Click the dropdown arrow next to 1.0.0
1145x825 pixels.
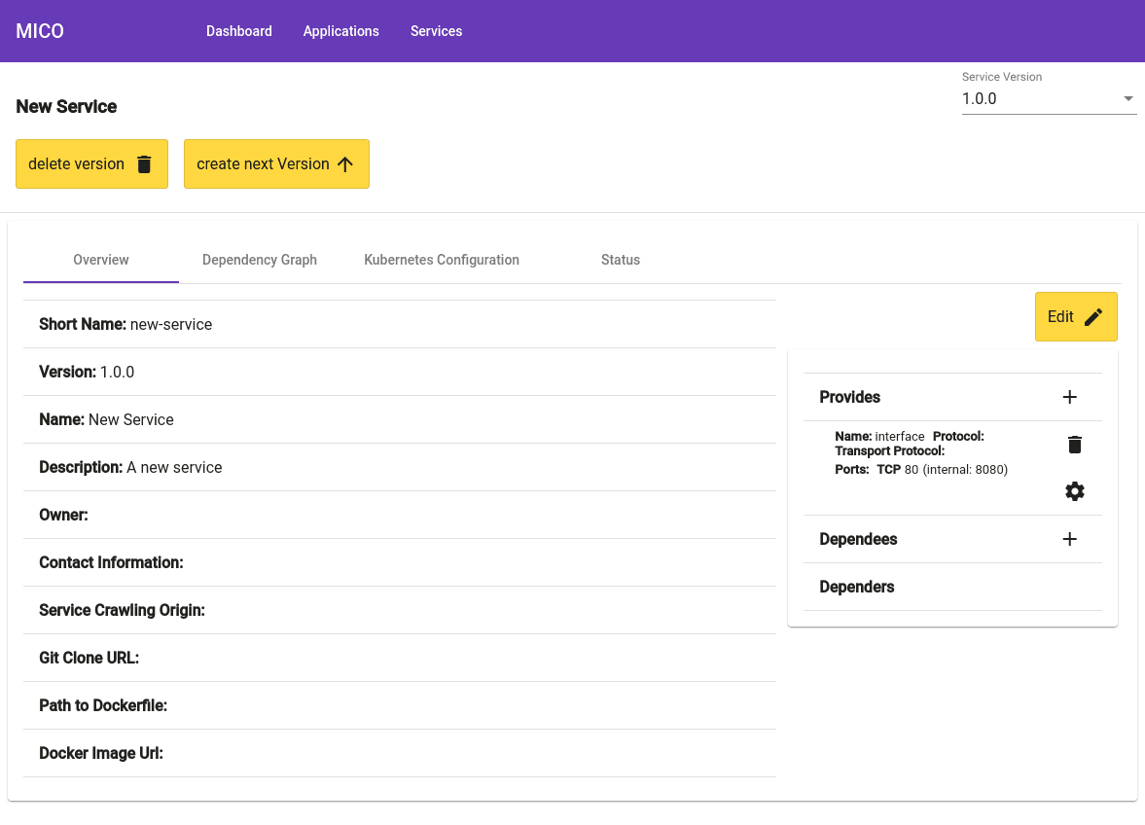point(1127,98)
